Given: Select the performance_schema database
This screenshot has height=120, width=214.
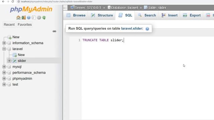Looking at the screenshot, I should coord(29,73).
